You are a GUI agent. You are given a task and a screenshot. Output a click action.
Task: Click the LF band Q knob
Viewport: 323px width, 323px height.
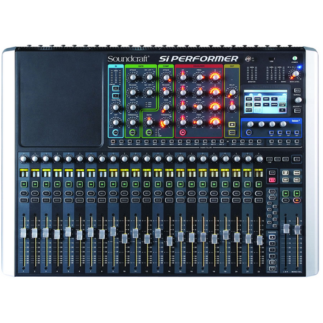tap(215, 122)
